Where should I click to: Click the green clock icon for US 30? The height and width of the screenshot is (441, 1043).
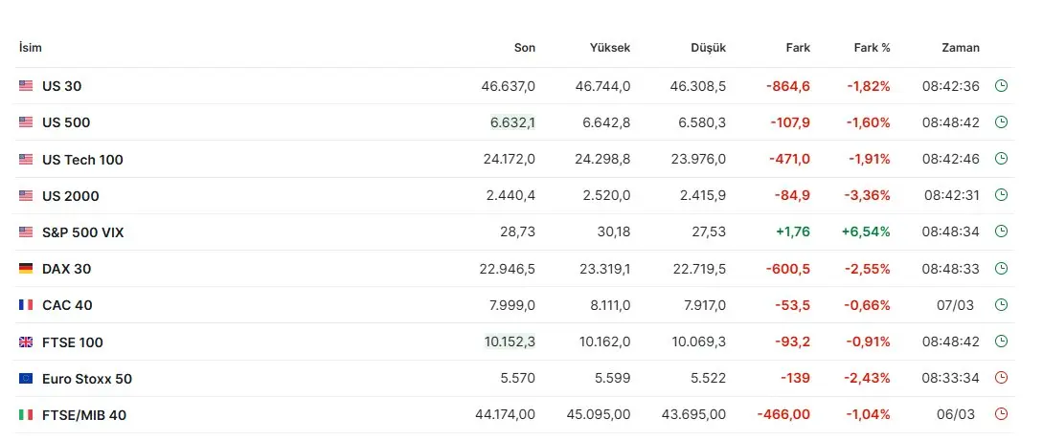(1002, 86)
